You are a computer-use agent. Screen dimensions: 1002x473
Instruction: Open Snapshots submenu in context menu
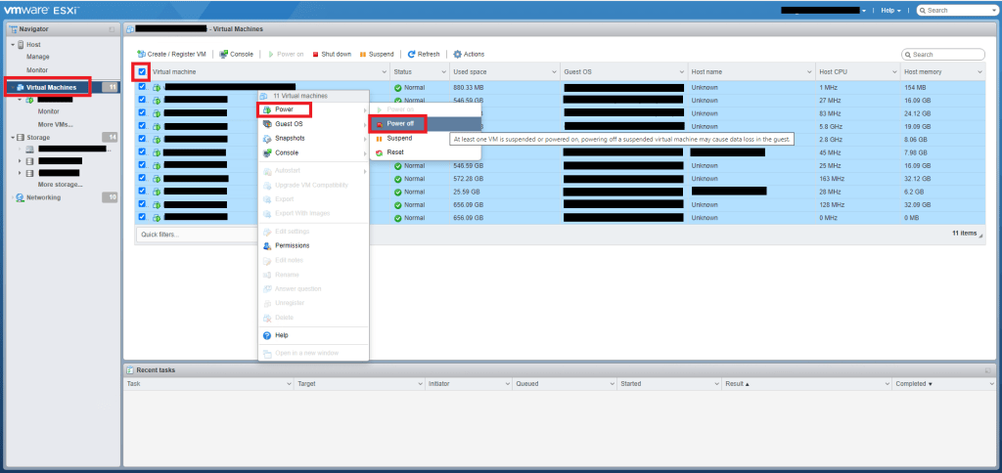[290, 139]
